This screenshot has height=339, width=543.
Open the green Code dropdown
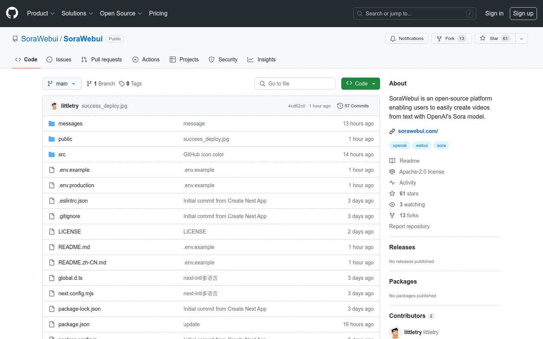pyautogui.click(x=360, y=84)
